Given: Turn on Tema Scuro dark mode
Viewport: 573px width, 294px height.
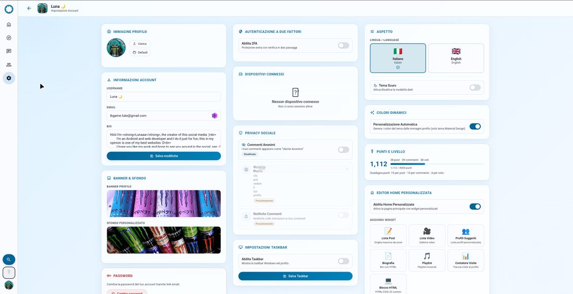Looking at the screenshot, I should coord(475,87).
